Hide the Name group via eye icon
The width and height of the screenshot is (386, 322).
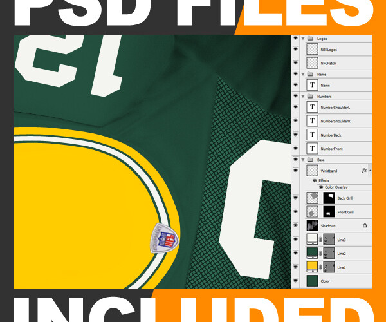(295, 74)
